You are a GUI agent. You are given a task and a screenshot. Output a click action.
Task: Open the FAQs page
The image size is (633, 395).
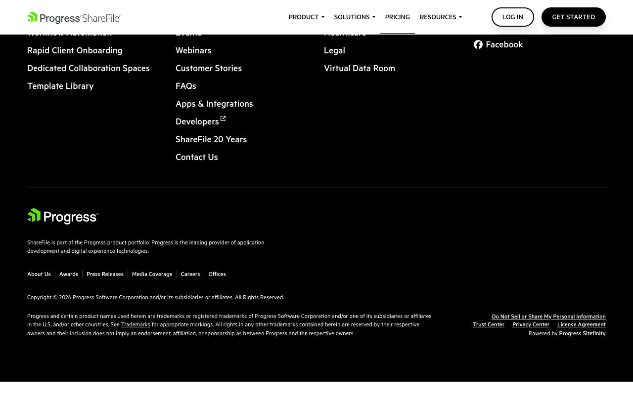point(186,86)
